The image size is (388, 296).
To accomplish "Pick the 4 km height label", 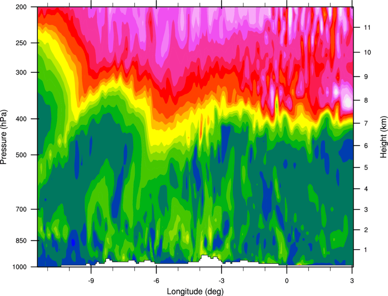I will click(366, 189).
